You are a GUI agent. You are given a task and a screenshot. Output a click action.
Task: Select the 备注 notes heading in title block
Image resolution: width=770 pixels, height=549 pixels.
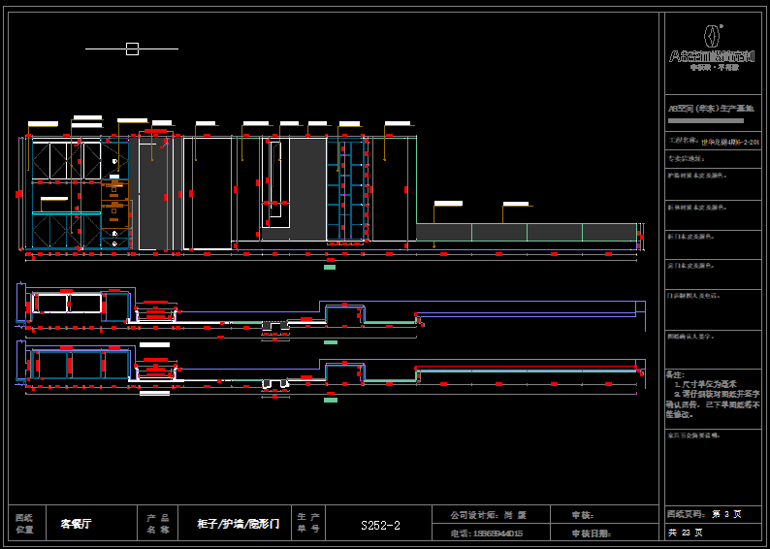[x=675, y=374]
